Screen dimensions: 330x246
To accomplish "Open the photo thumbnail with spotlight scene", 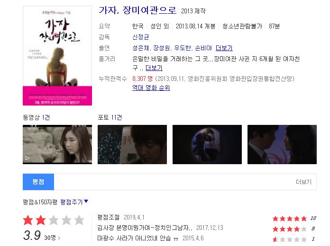I will pos(207,144).
